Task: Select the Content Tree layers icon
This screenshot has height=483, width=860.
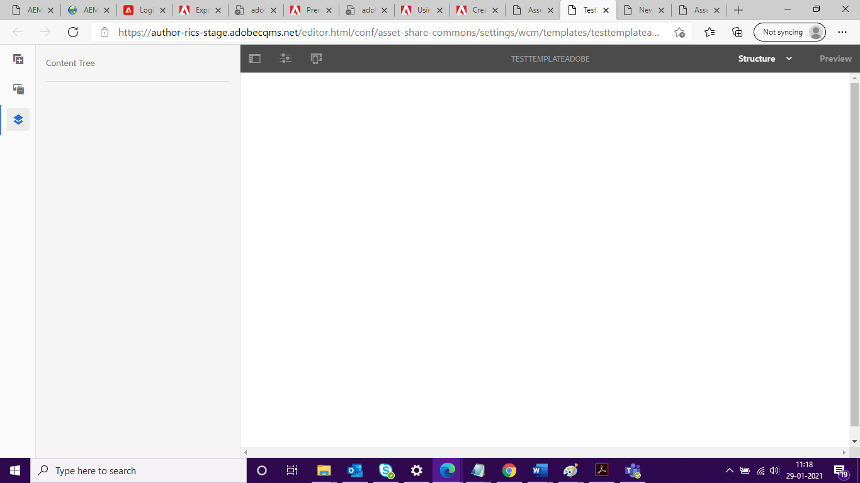Action: [18, 119]
